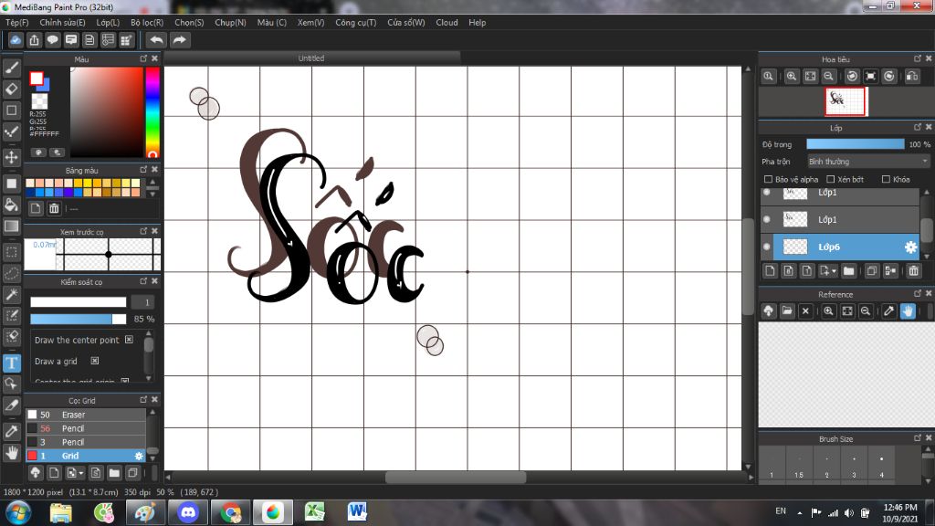This screenshot has width=935, height=526.
Task: Toggle the Draw a grid option
Action: (95, 362)
